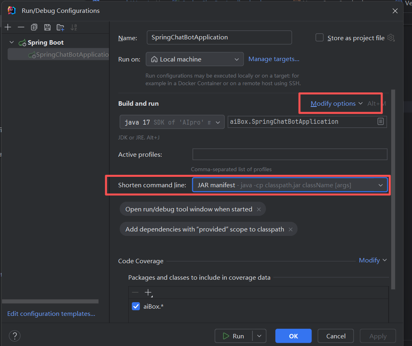Screen dimensions: 412x346
Task: Sort configurations alphabetically
Action: tap(74, 27)
